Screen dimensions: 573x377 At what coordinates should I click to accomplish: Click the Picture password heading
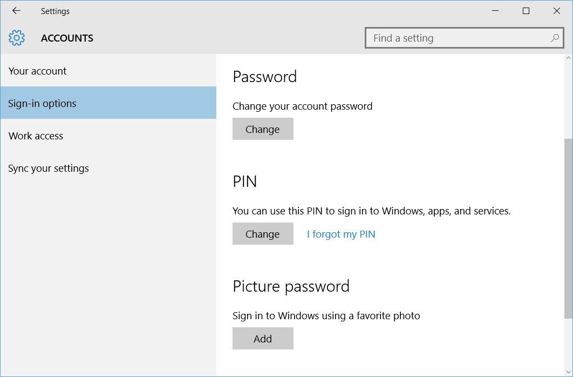291,286
